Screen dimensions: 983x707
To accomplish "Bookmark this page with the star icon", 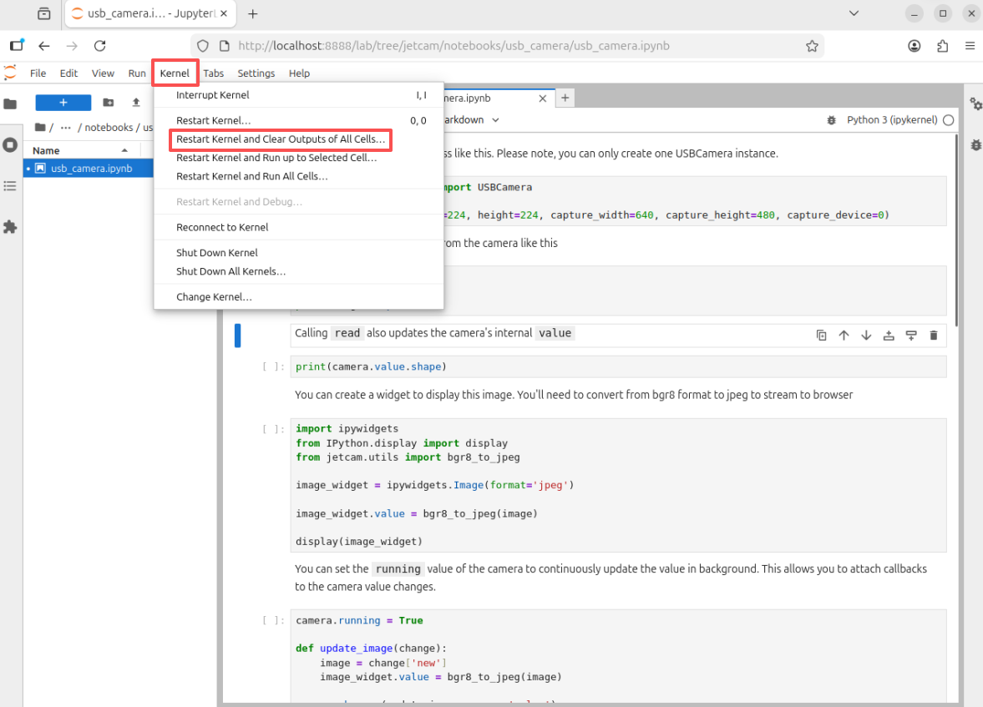I will (x=812, y=46).
